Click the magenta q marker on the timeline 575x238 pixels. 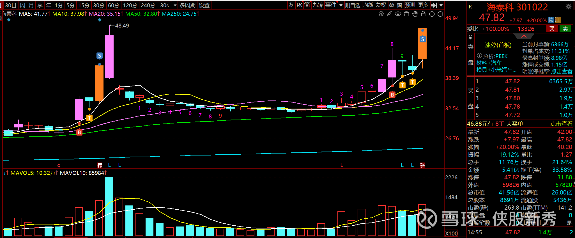click(x=59, y=165)
